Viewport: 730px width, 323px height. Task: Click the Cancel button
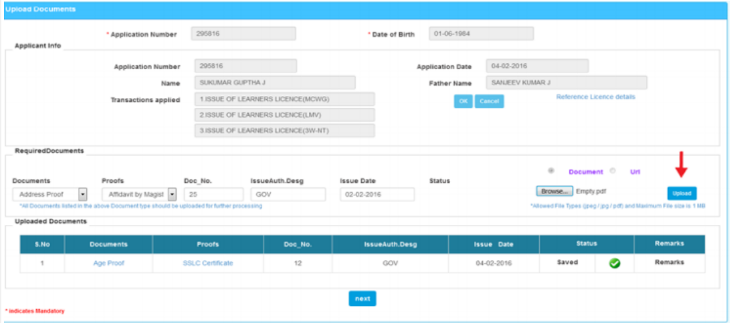point(489,101)
